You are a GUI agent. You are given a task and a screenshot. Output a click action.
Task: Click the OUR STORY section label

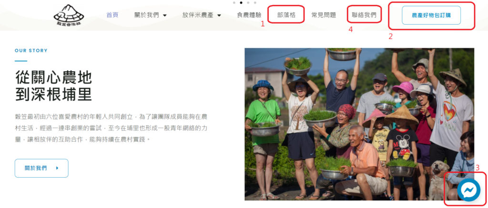coord(31,50)
